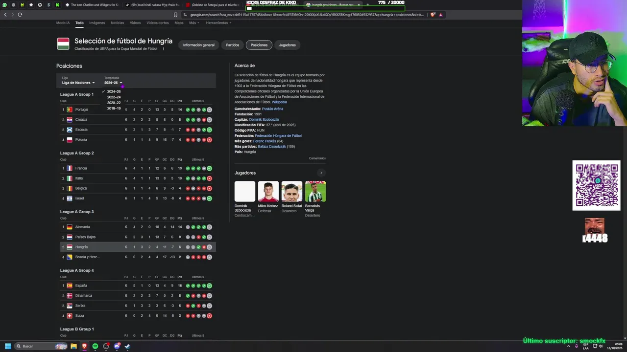The image size is (627, 352).
Task: Open the Información general chip
Action: coord(199,45)
